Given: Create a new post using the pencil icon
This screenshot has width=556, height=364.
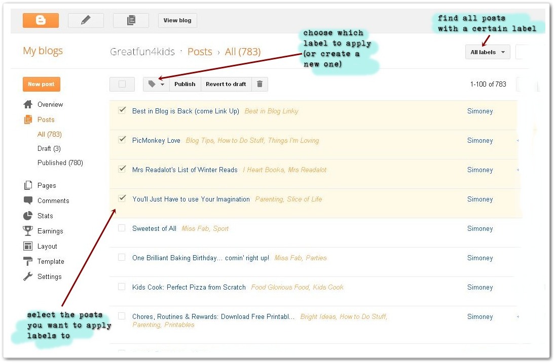Looking at the screenshot, I should click(86, 20).
